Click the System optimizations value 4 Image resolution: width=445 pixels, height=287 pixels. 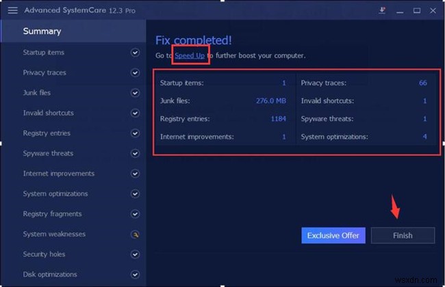pyautogui.click(x=425, y=137)
